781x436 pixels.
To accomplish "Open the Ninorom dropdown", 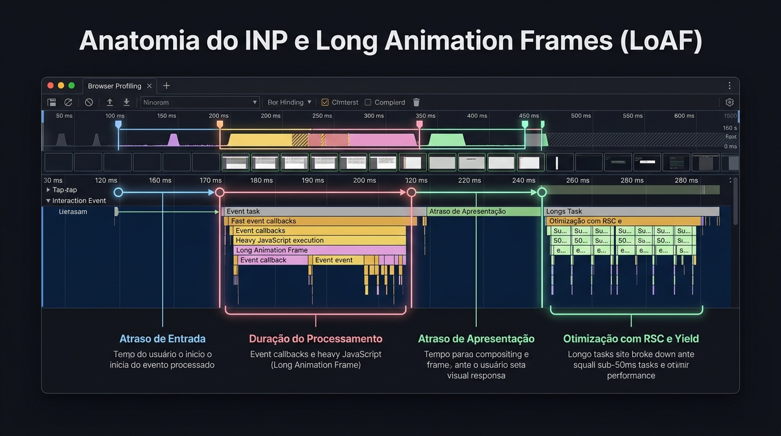I will click(200, 102).
